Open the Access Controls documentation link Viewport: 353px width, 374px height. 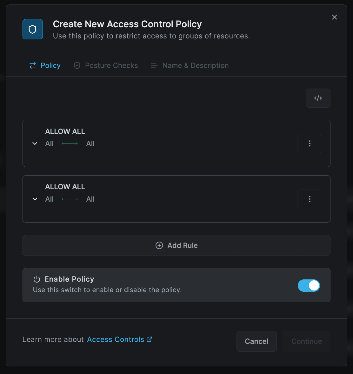(x=116, y=339)
